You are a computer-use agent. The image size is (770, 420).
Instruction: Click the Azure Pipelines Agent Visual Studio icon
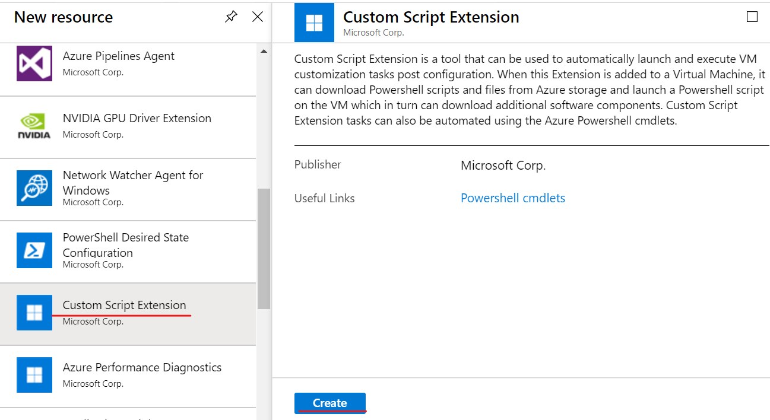[34, 63]
